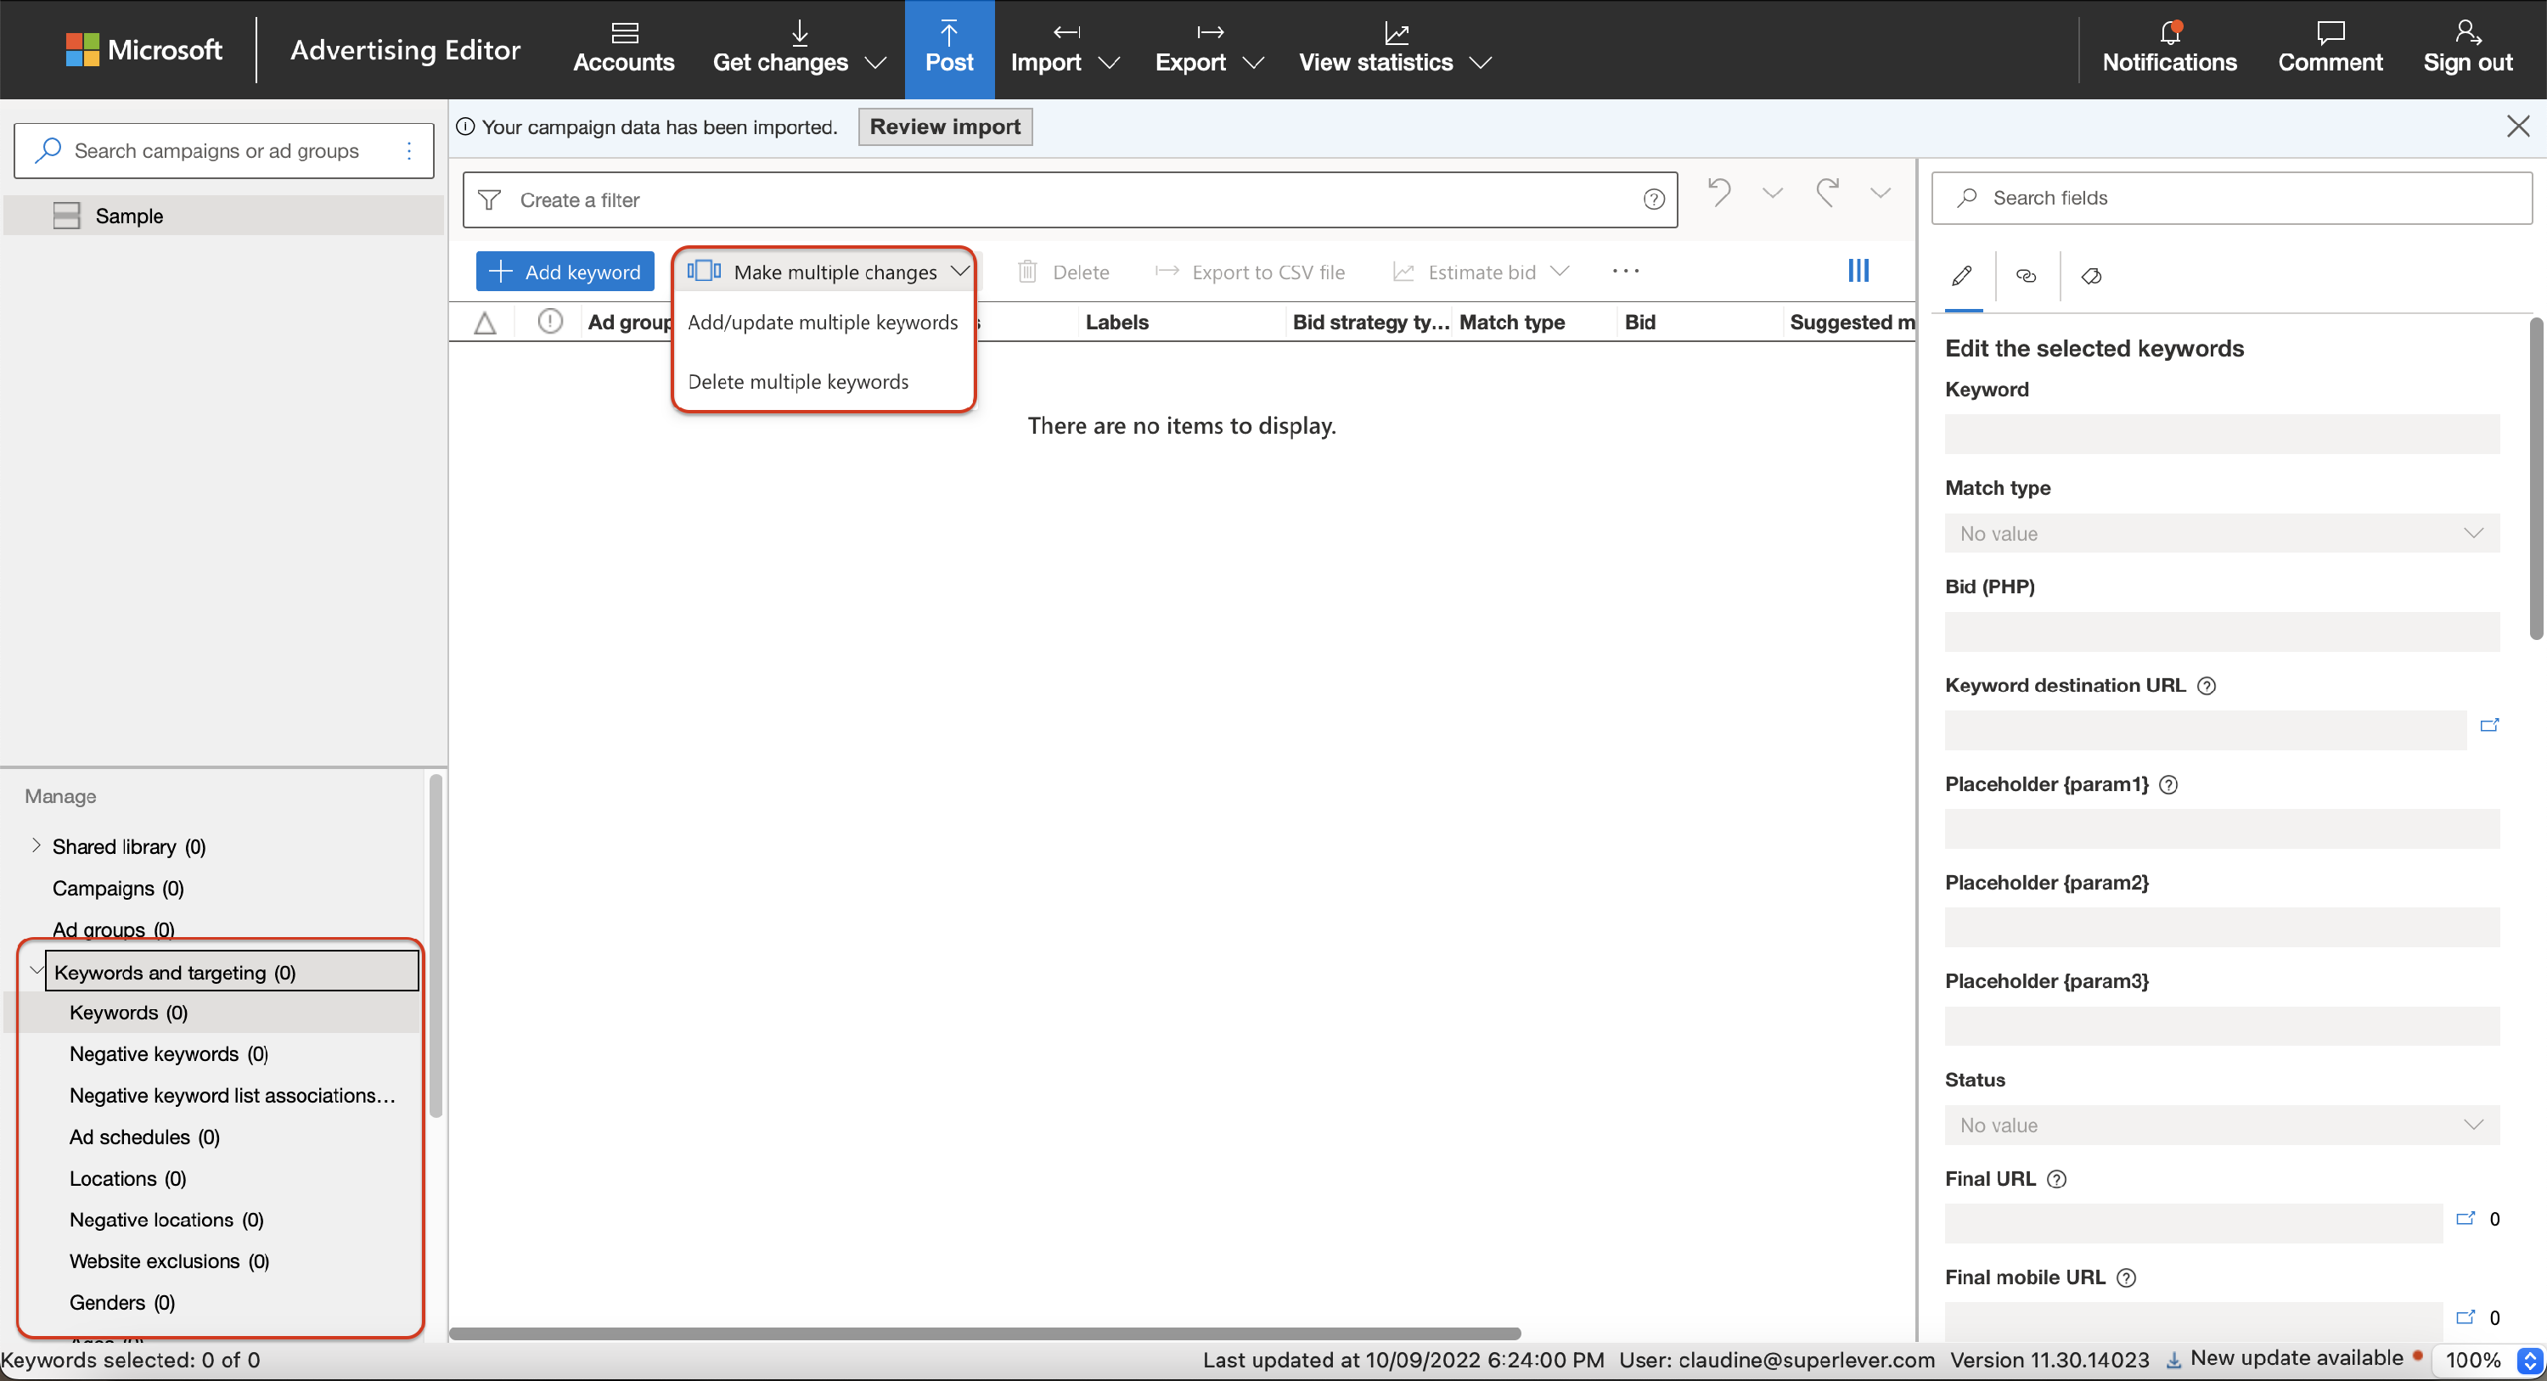Image resolution: width=2547 pixels, height=1381 pixels.
Task: Select Add/update multiple keywords option
Action: click(x=823, y=323)
